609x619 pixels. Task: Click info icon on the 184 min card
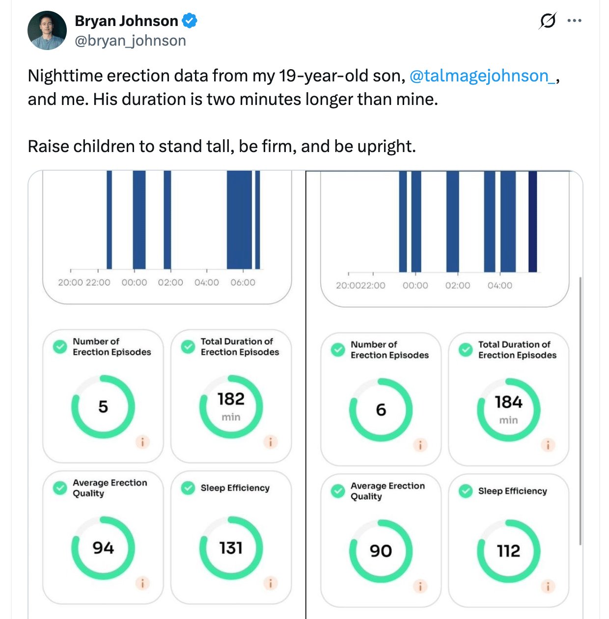pyautogui.click(x=548, y=445)
